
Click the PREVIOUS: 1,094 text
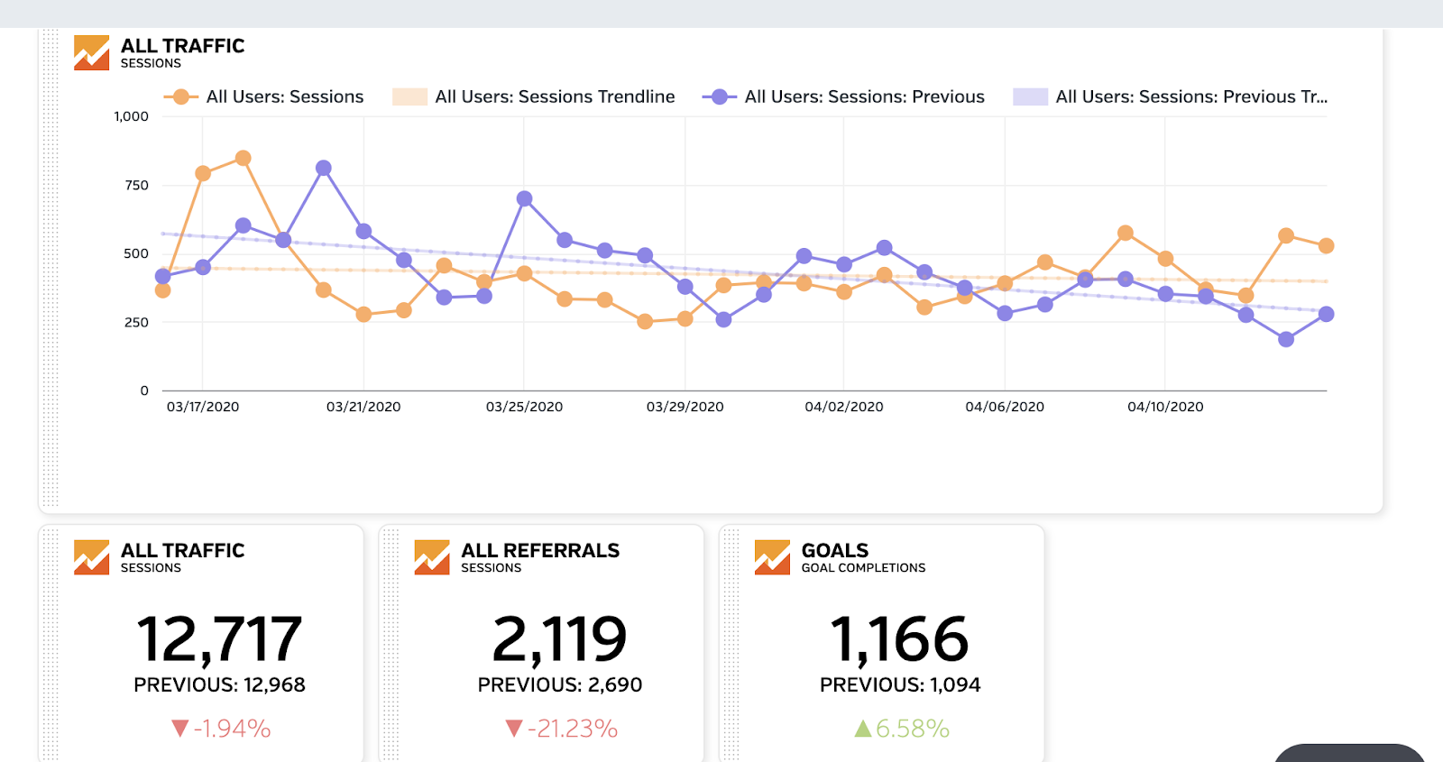tap(900, 685)
